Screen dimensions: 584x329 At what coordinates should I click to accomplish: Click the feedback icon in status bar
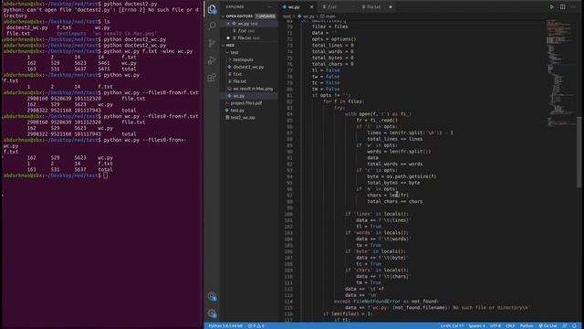565,326
